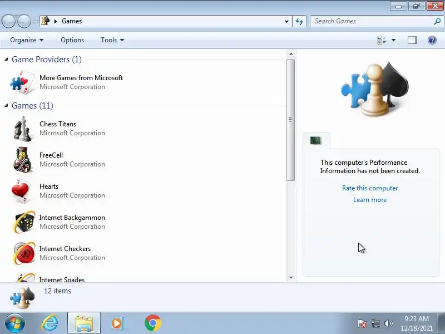Select the Chess Titans chess-piece icon

[x=22, y=129]
